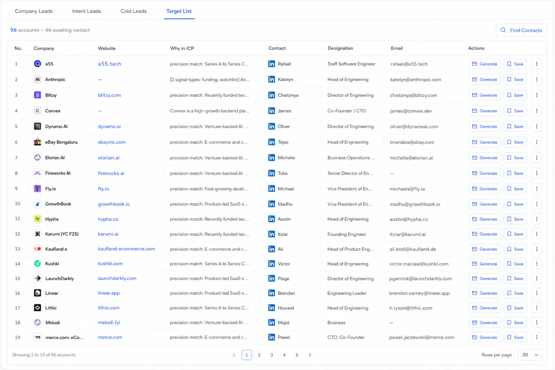Open Paige's LinkedIn icon
Image resolution: width=555 pixels, height=370 pixels.
pyautogui.click(x=271, y=279)
